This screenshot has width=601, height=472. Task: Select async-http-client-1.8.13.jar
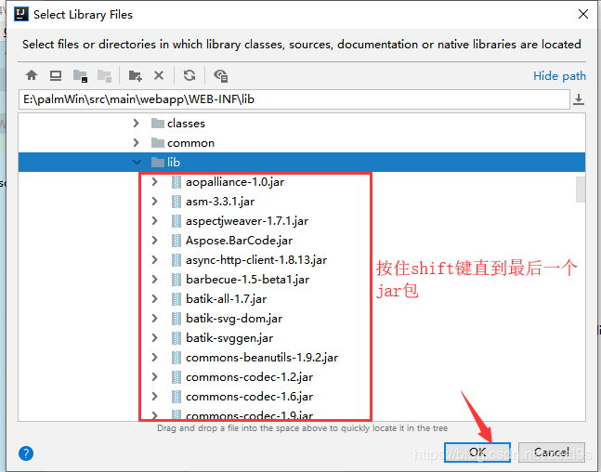pyautogui.click(x=256, y=260)
